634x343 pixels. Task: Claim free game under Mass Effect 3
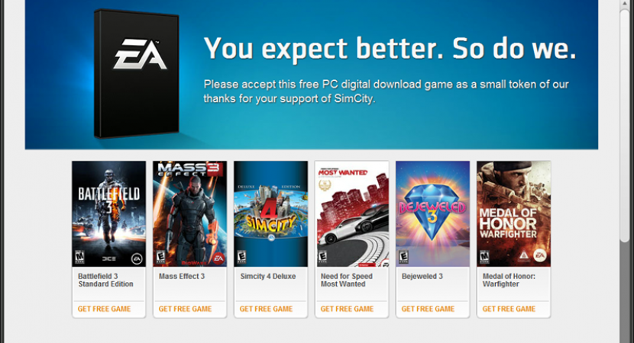(x=185, y=309)
